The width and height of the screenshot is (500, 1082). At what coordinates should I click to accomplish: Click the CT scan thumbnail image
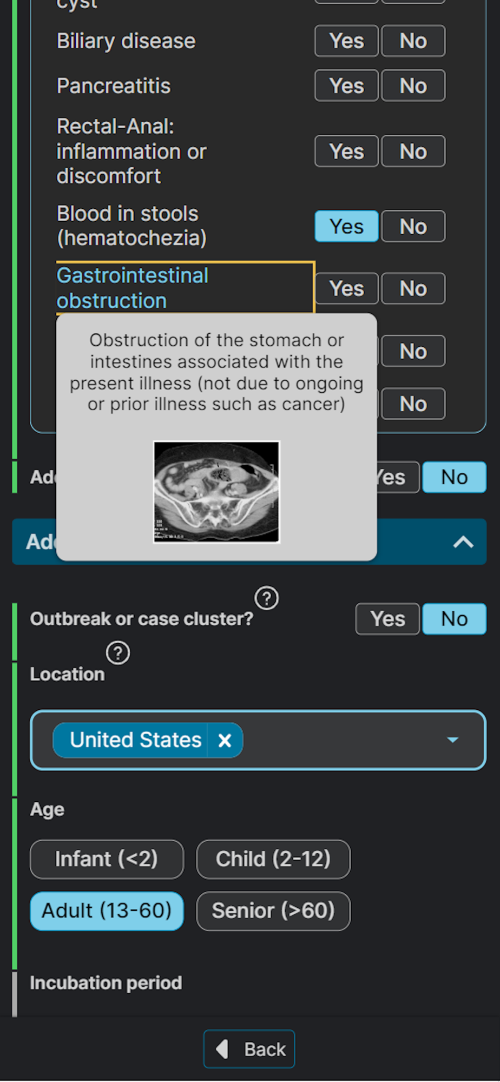216,492
